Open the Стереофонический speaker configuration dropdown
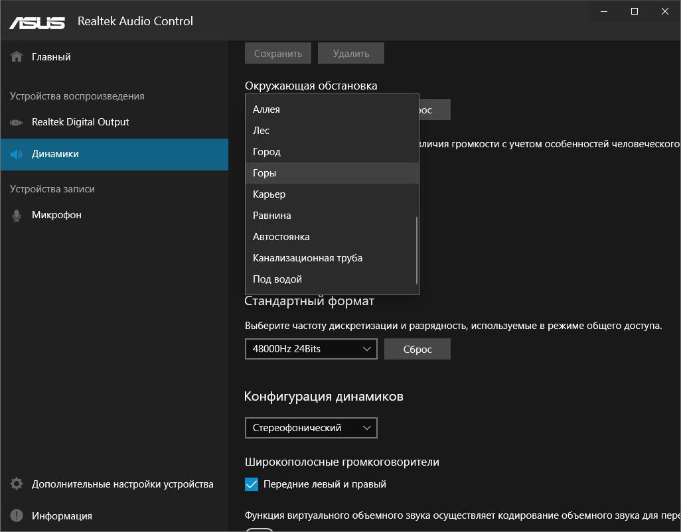Image resolution: width=681 pixels, height=532 pixels. (x=311, y=428)
